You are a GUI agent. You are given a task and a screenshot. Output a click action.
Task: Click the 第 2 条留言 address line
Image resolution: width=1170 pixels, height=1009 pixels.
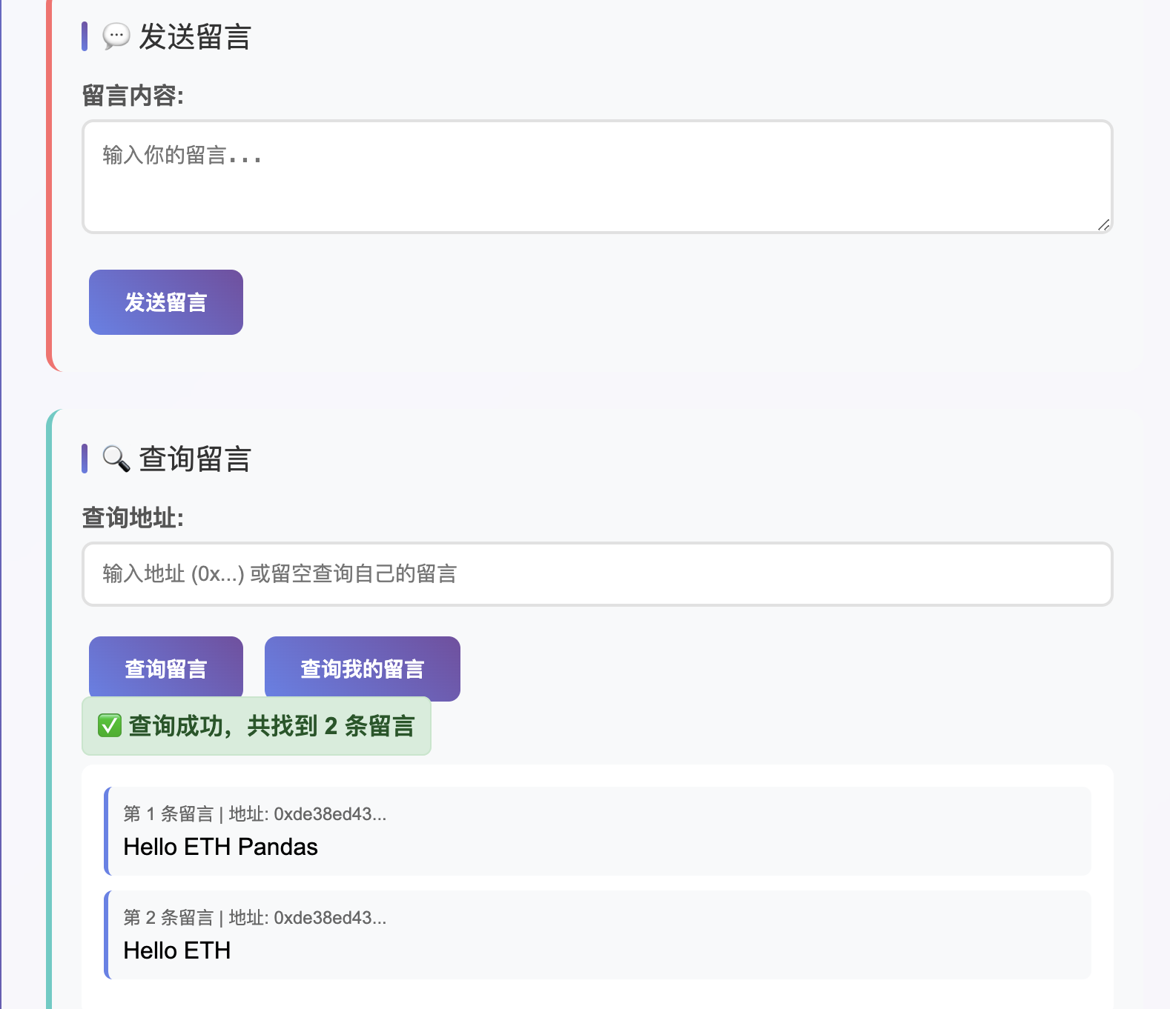[254, 918]
